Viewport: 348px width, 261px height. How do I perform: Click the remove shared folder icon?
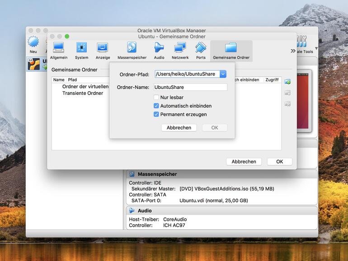pos(287,104)
